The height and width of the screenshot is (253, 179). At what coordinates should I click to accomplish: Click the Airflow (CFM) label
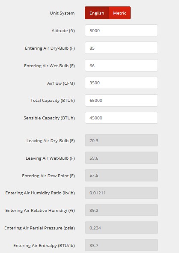tap(61, 83)
